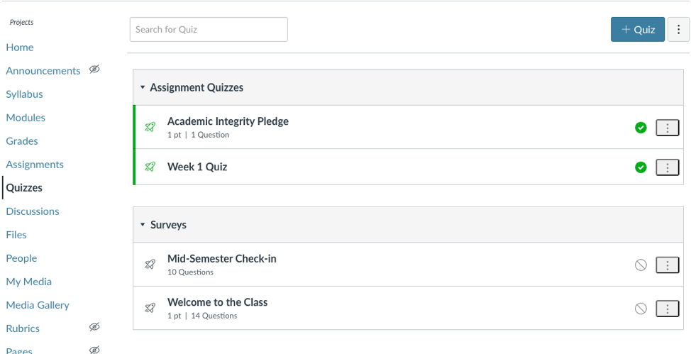The height and width of the screenshot is (354, 691).
Task: Publish the Welcome to the Class survey
Action: [641, 309]
